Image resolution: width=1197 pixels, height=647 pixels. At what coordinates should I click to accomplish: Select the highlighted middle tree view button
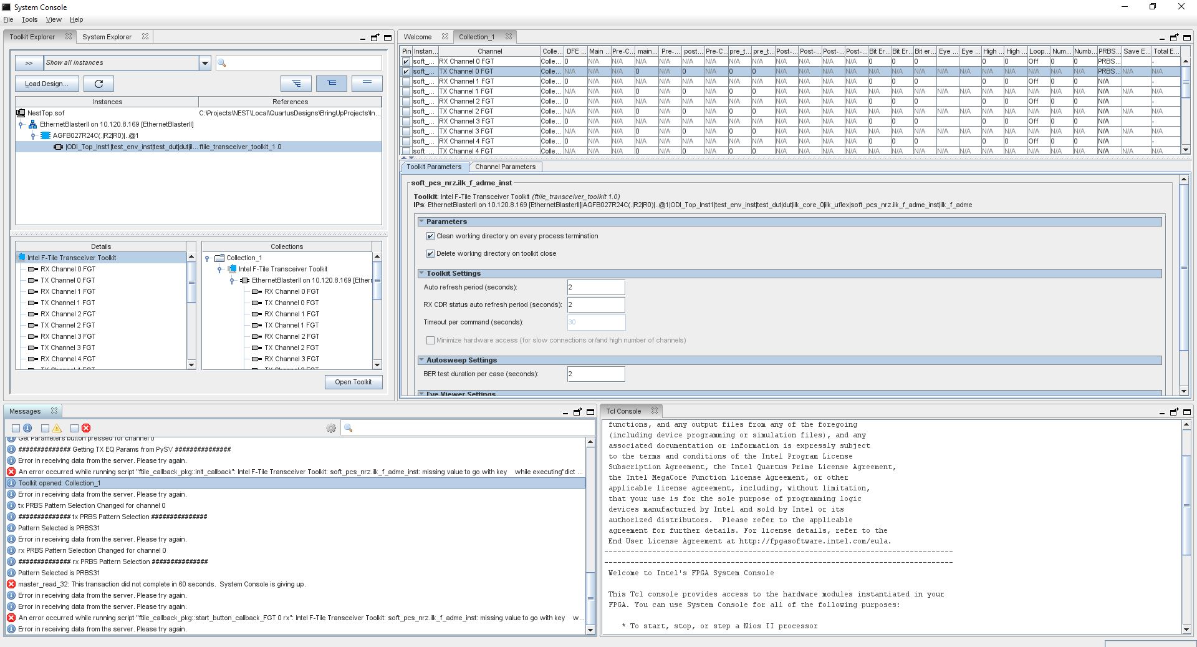(332, 83)
